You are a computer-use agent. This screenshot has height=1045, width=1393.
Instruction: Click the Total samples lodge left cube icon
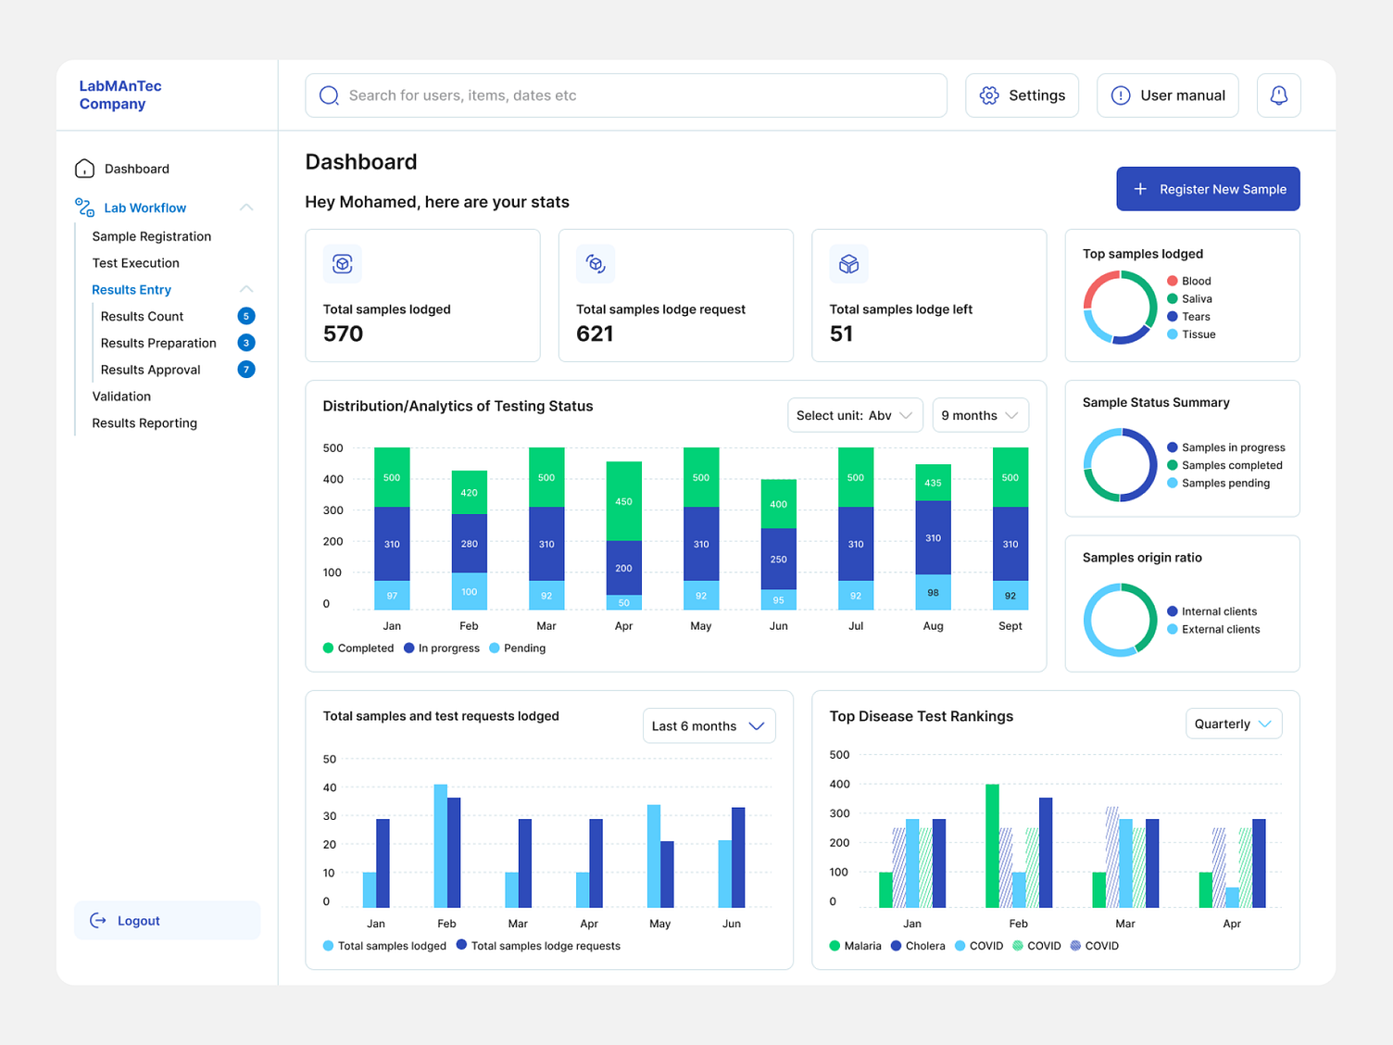pyautogui.click(x=848, y=264)
